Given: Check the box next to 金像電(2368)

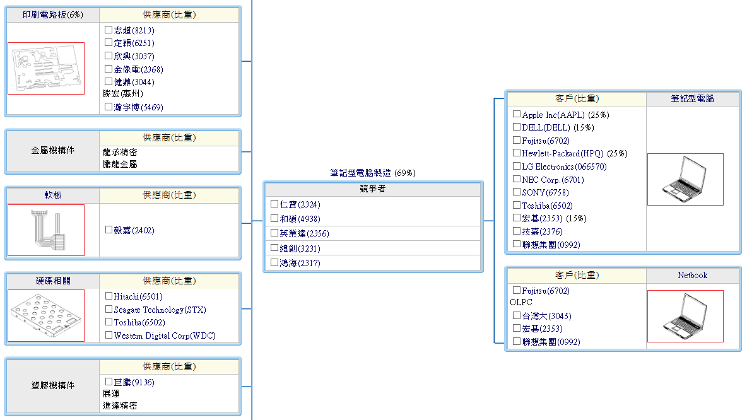Looking at the screenshot, I should click(109, 69).
